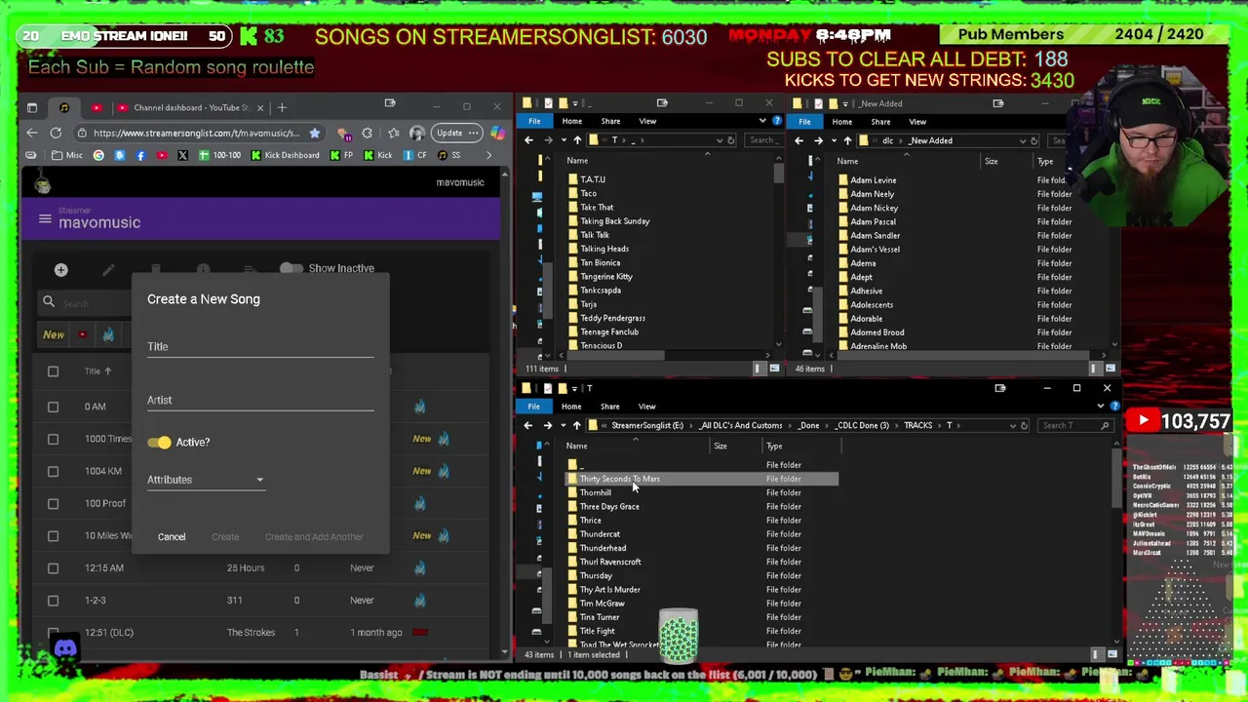Click help icon in T explorer window ribbon
The image size is (1248, 702).
[1115, 406]
